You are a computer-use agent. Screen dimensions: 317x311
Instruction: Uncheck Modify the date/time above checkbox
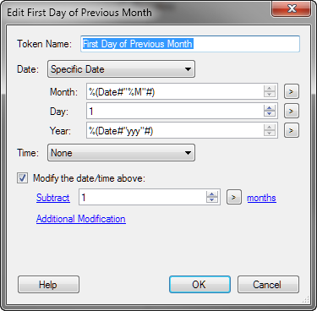coord(22,178)
